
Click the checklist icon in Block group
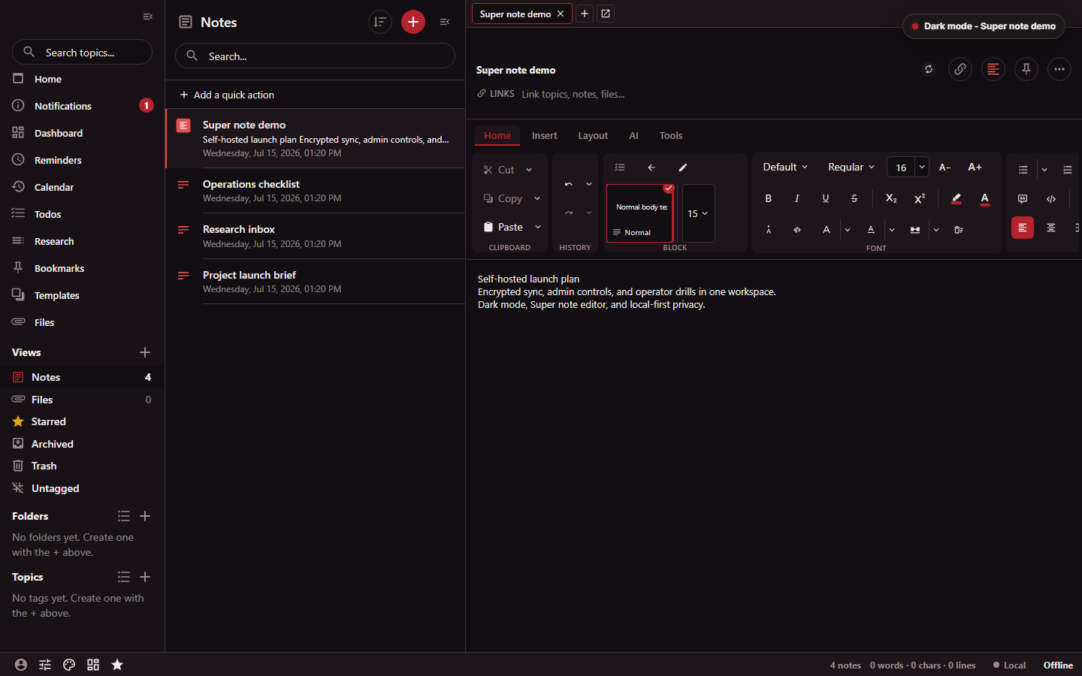pyautogui.click(x=620, y=167)
